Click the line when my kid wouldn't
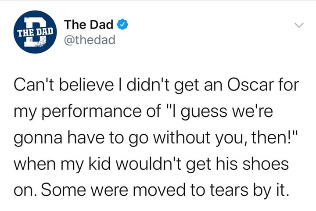Image resolution: width=316 pixels, height=211 pixels. 151,164
